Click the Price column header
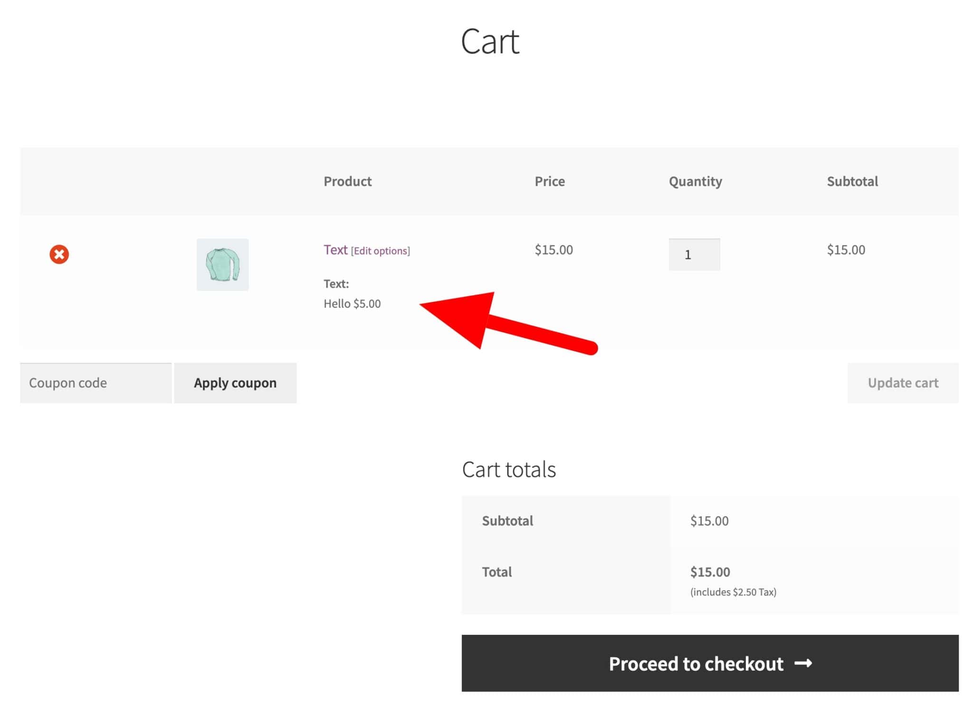The image size is (973, 708). [549, 181]
